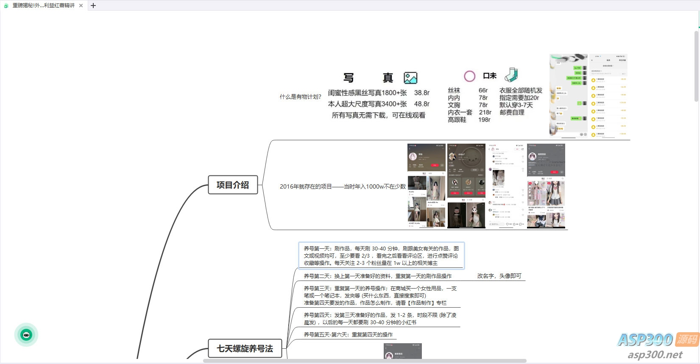Close the 重磅揭秘 tab

point(81,6)
